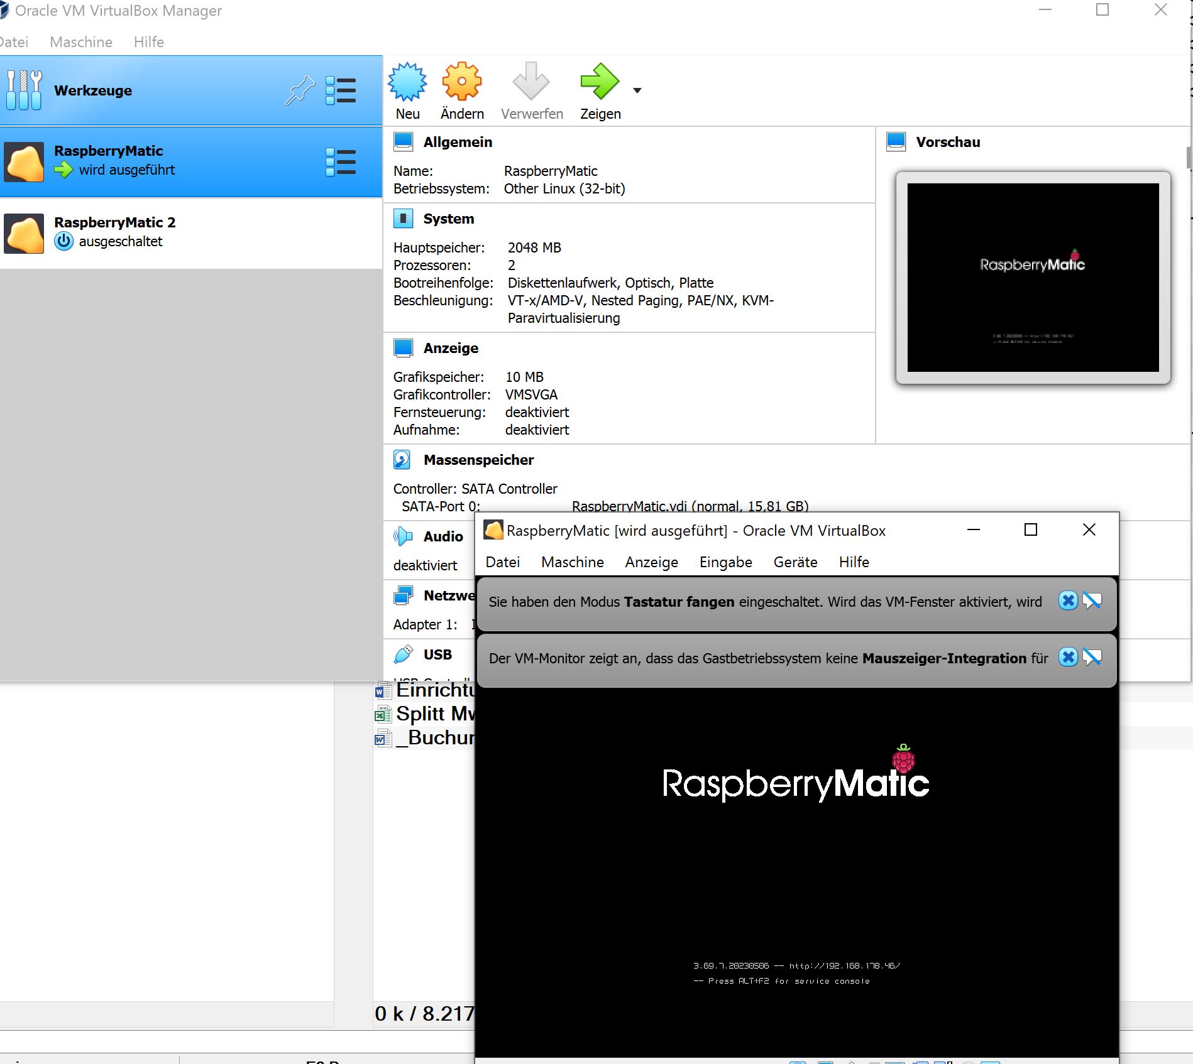Screen dimensions: 1193x1064
Task: Click the Word file starting with Einrichtu
Action: tap(425, 690)
